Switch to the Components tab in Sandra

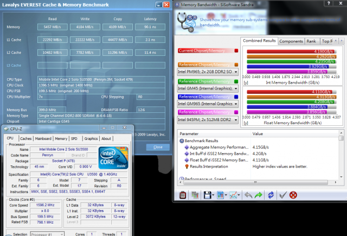point(291,41)
